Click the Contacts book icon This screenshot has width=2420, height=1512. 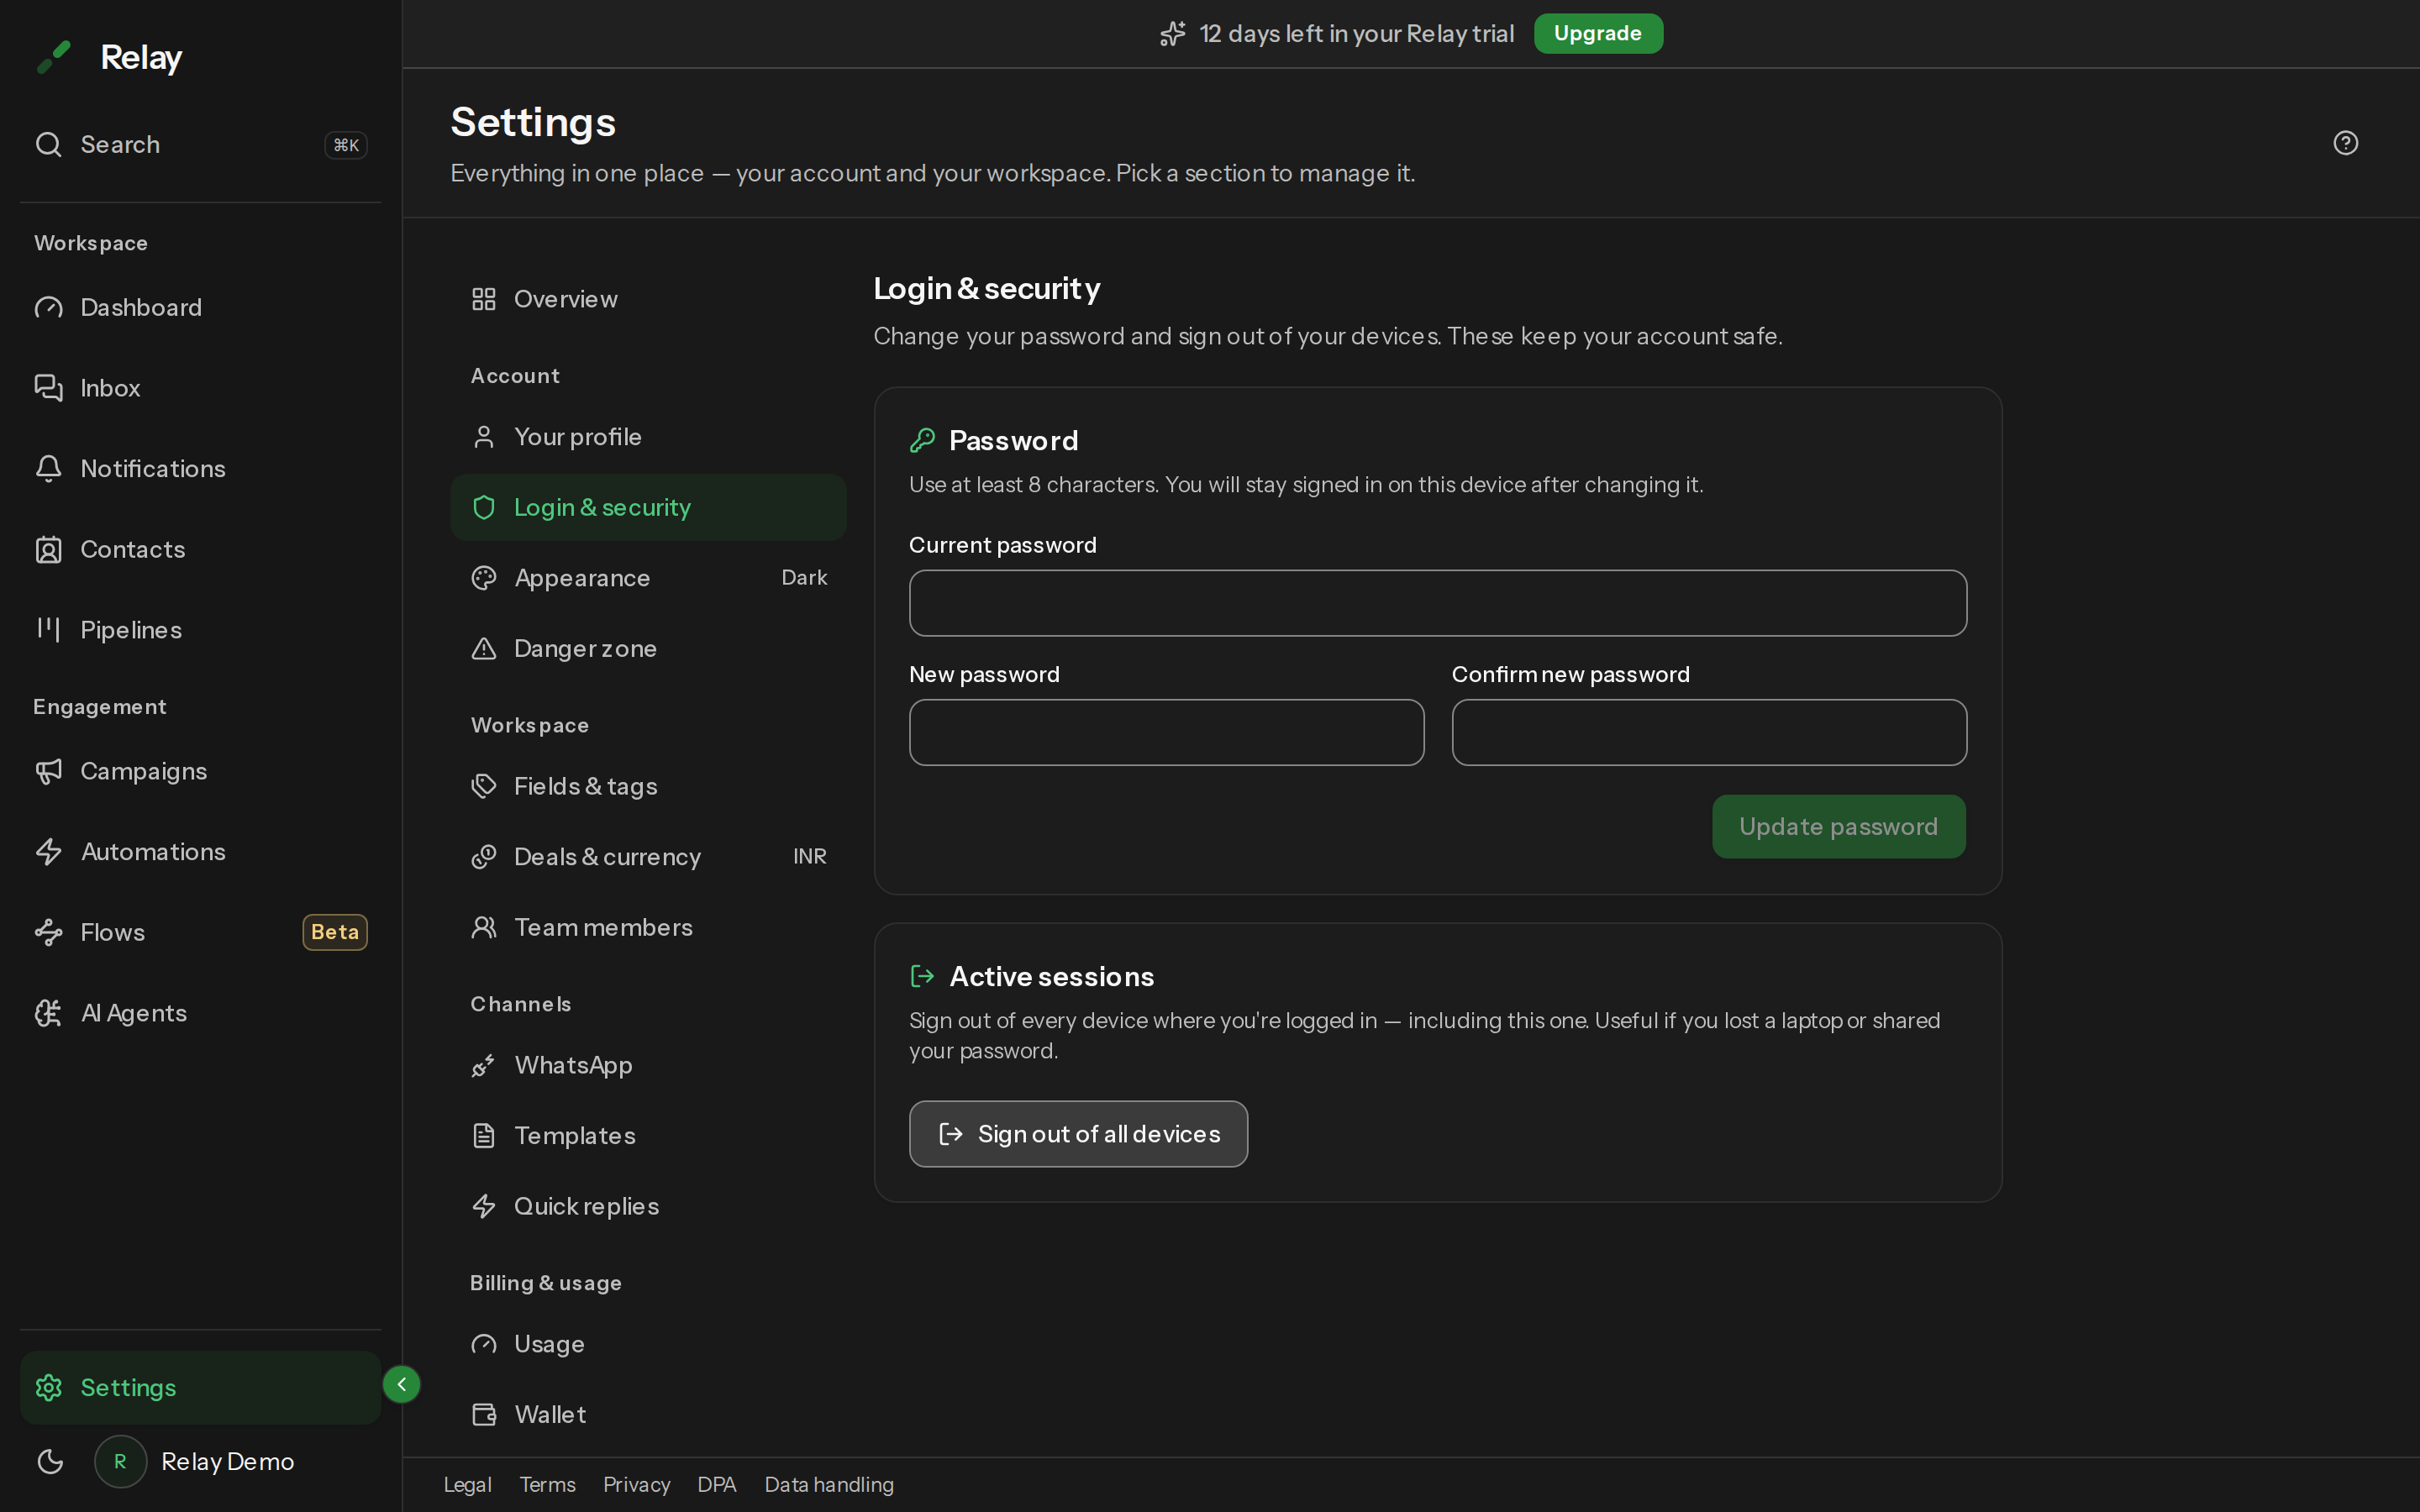pyautogui.click(x=48, y=549)
